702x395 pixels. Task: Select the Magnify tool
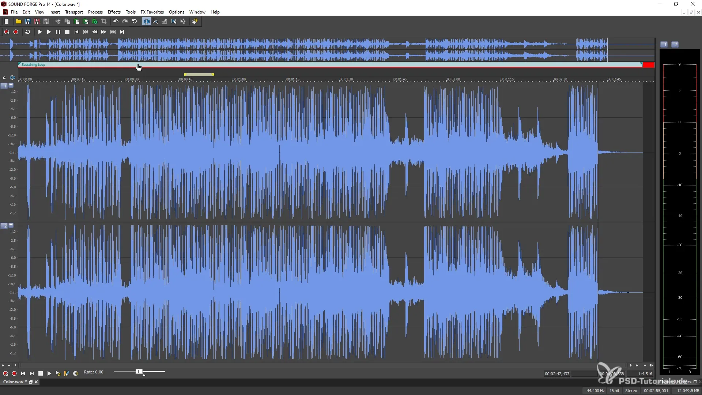pyautogui.click(x=155, y=21)
